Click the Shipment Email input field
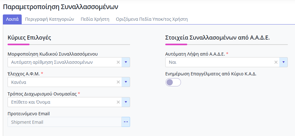The image size is (295, 136). (x=63, y=122)
